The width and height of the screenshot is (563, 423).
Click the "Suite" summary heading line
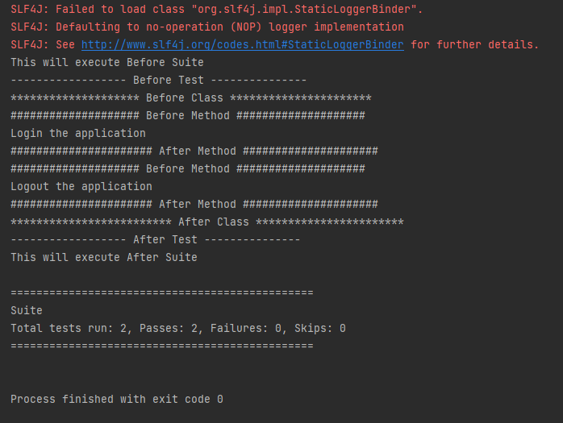(27, 311)
